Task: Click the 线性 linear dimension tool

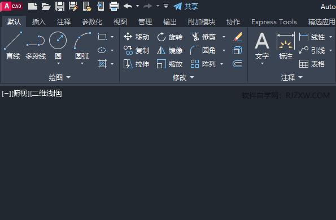Action: tap(312, 37)
